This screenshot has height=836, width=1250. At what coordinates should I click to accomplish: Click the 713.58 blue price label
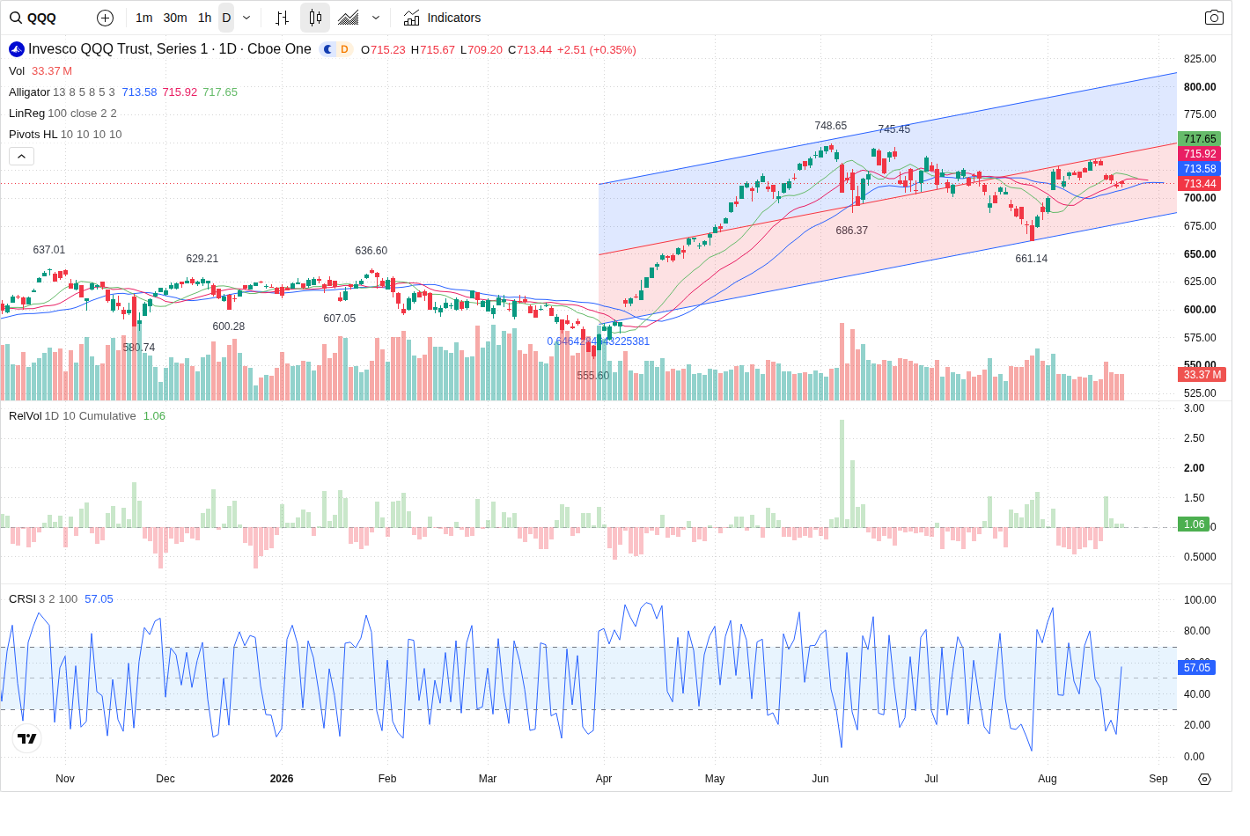pos(1200,169)
